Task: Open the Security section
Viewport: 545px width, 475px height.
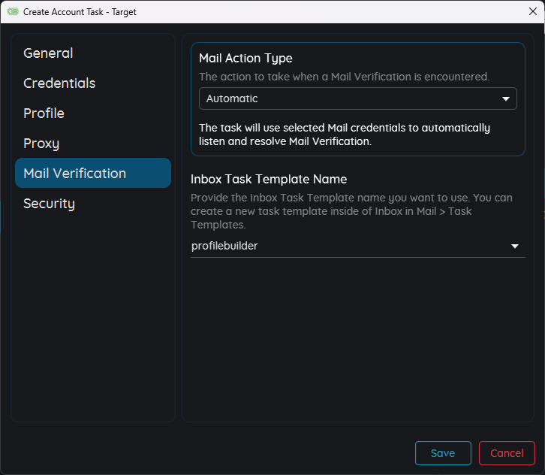Action: (49, 204)
